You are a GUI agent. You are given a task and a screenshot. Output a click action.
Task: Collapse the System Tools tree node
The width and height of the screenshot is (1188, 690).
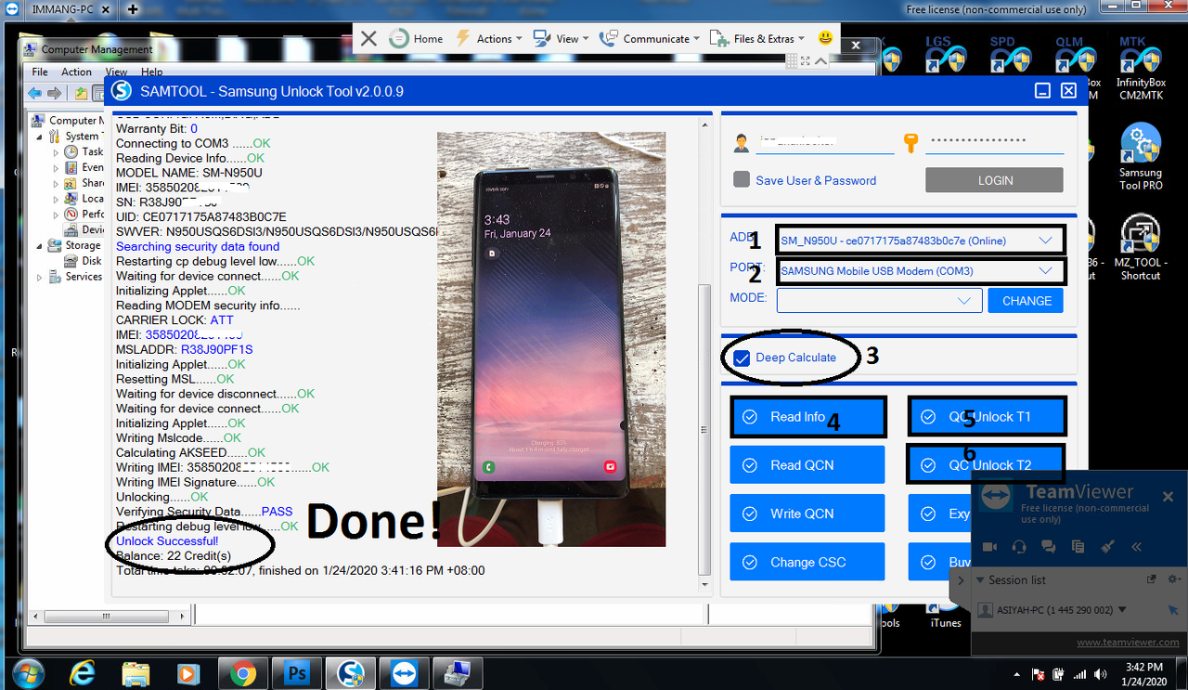pyautogui.click(x=40, y=137)
